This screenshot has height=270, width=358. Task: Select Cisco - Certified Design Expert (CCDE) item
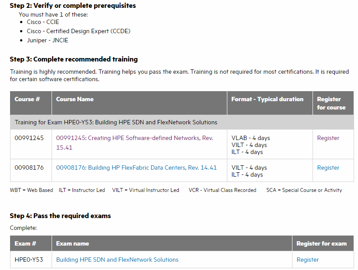pyautogui.click(x=79, y=31)
